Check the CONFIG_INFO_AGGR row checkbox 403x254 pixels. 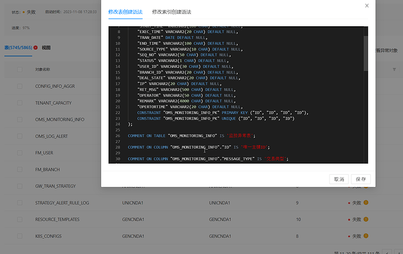pyautogui.click(x=19, y=86)
